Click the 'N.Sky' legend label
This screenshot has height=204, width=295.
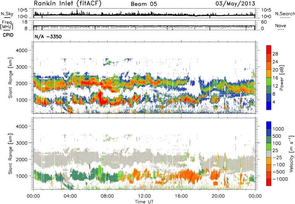click(7, 14)
